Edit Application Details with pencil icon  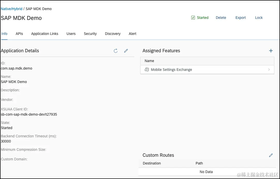pos(126,51)
